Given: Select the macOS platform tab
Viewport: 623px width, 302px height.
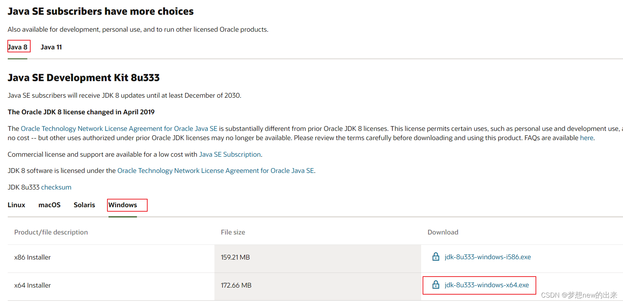Looking at the screenshot, I should 49,205.
